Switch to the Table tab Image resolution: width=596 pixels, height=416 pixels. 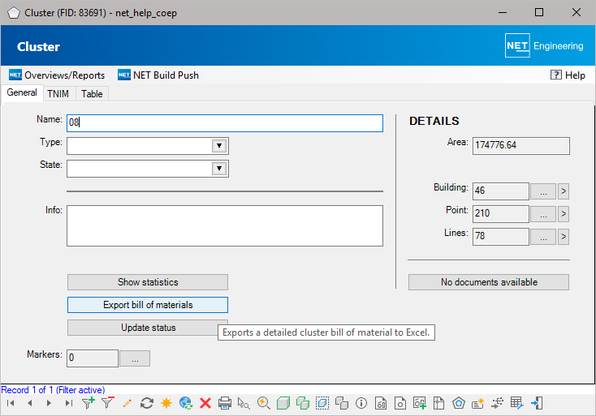pos(92,94)
